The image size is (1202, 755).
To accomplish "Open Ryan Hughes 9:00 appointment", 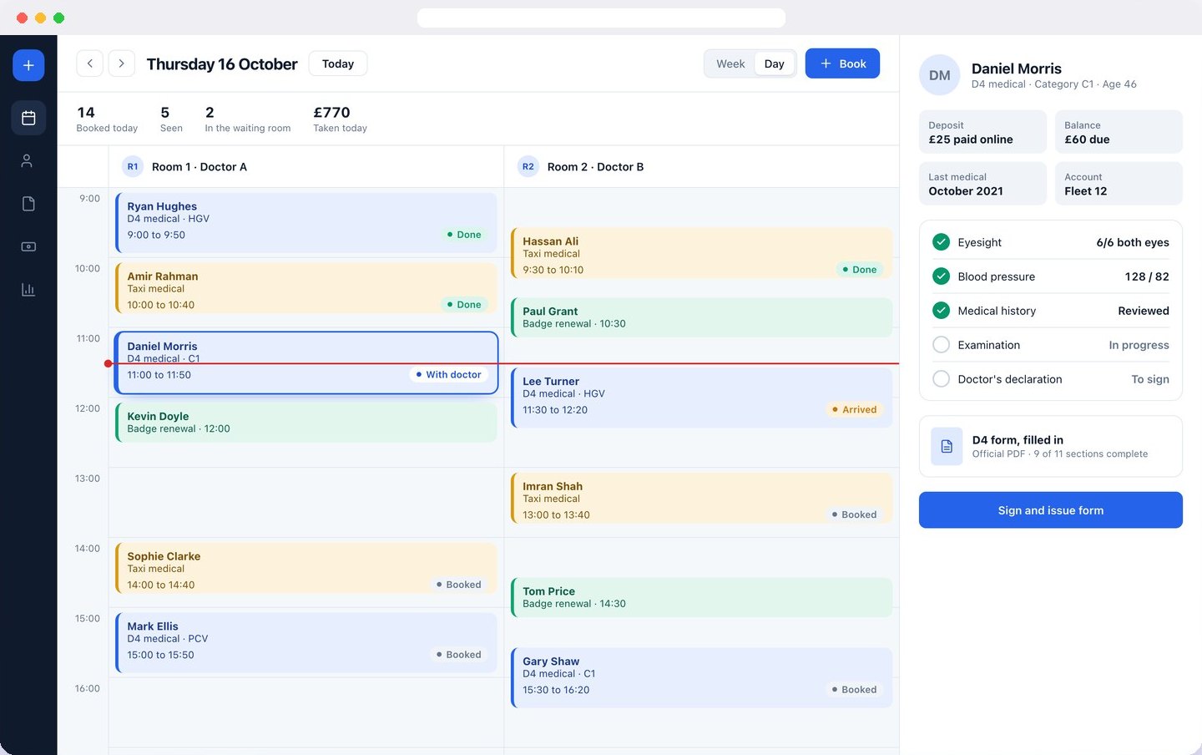I will pos(306,222).
